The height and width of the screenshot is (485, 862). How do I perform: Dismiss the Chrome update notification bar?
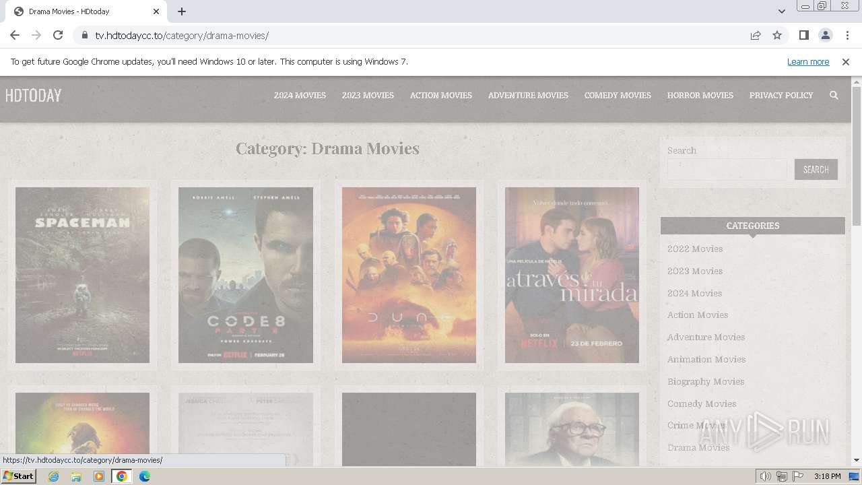[x=846, y=62]
